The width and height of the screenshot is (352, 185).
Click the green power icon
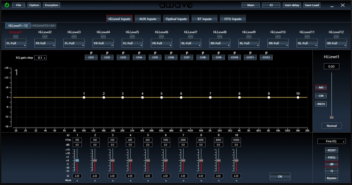pyautogui.click(x=7, y=5)
